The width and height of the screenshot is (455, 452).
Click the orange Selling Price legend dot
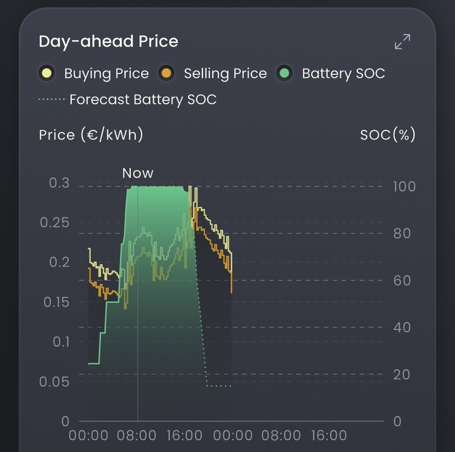(x=166, y=73)
